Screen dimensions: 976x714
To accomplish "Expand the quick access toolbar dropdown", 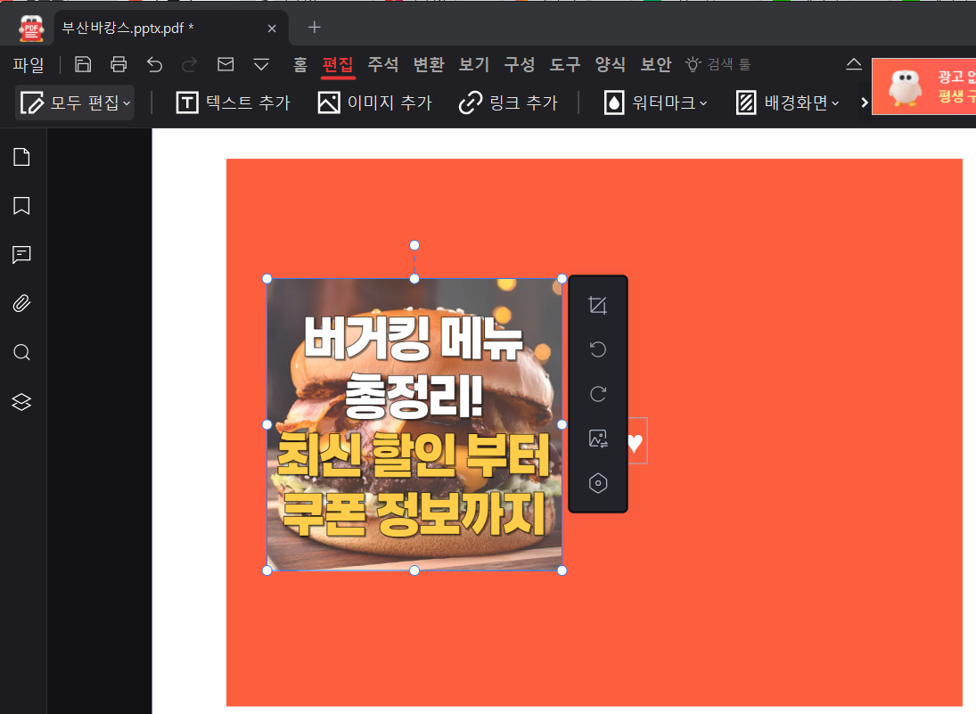I will 261,65.
